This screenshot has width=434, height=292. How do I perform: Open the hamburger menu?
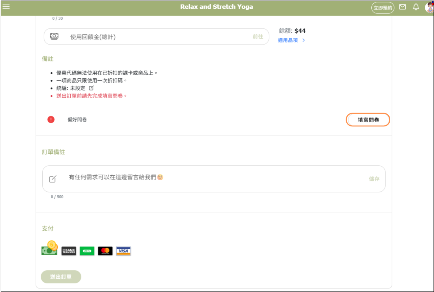(x=6, y=7)
